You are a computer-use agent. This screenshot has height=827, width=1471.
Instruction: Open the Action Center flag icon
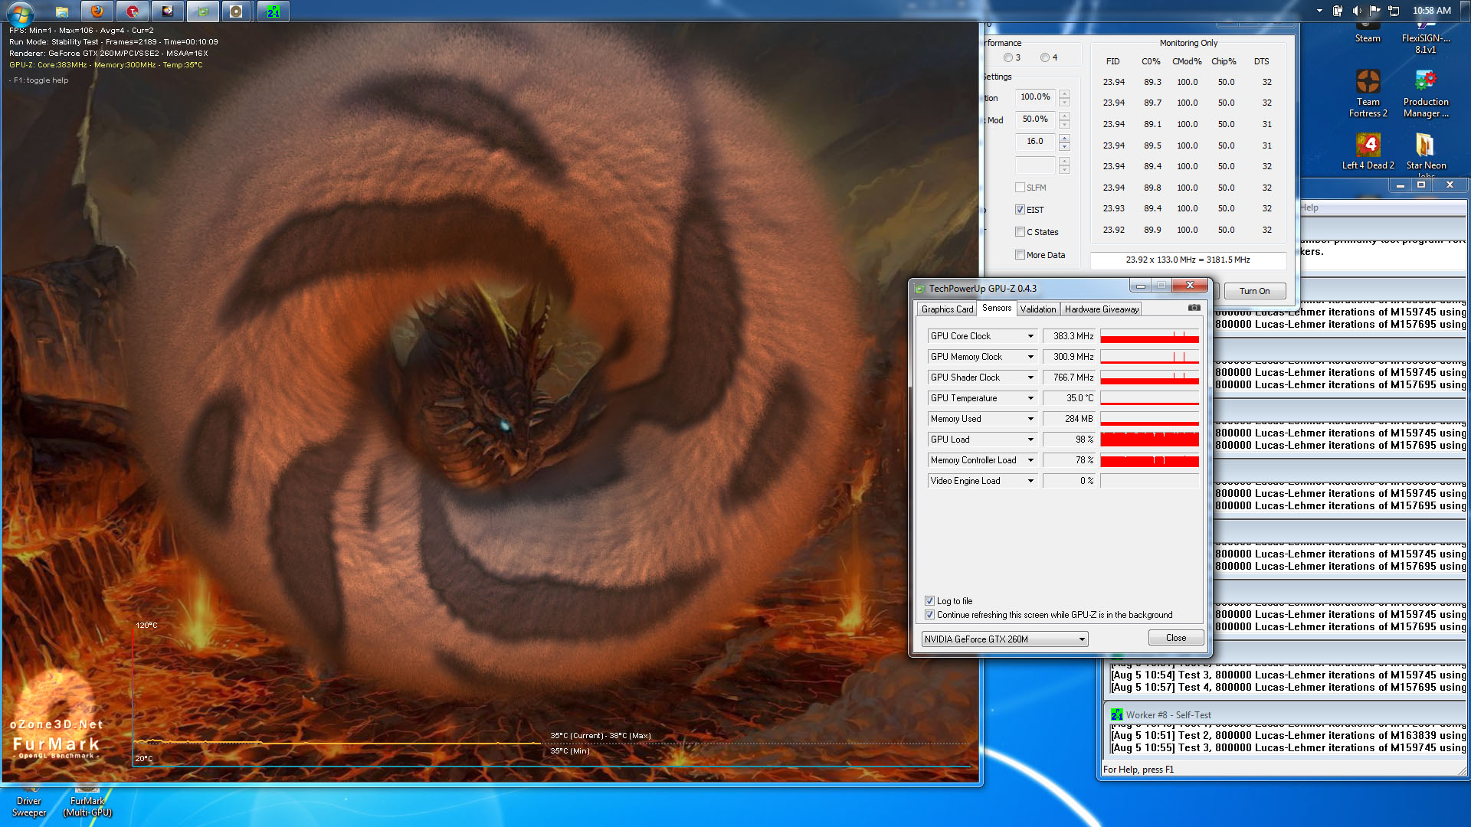tap(1374, 11)
